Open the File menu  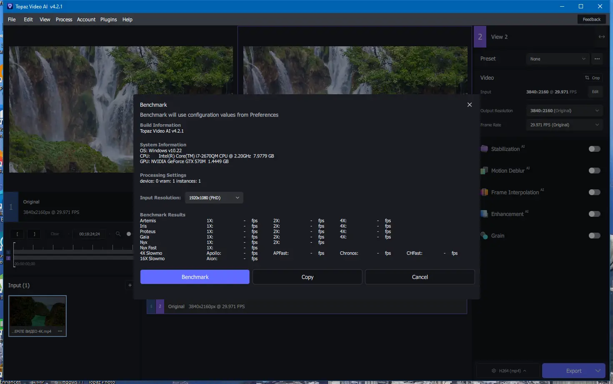pos(12,20)
